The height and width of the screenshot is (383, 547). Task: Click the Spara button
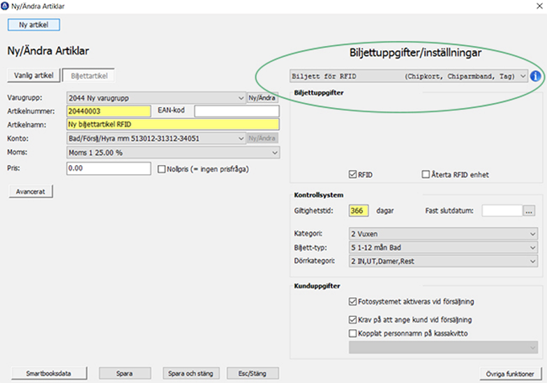coord(125,373)
